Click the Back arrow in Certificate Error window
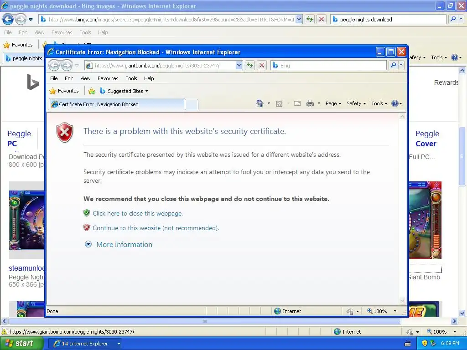The height and width of the screenshot is (350, 467). 54,65
